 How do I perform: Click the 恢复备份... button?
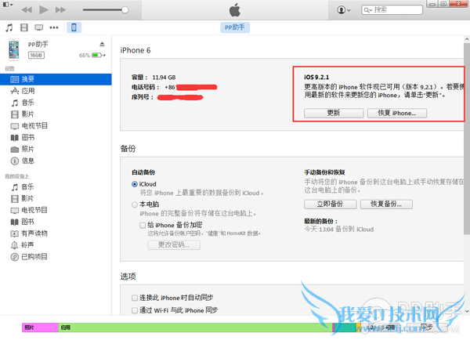pos(386,204)
